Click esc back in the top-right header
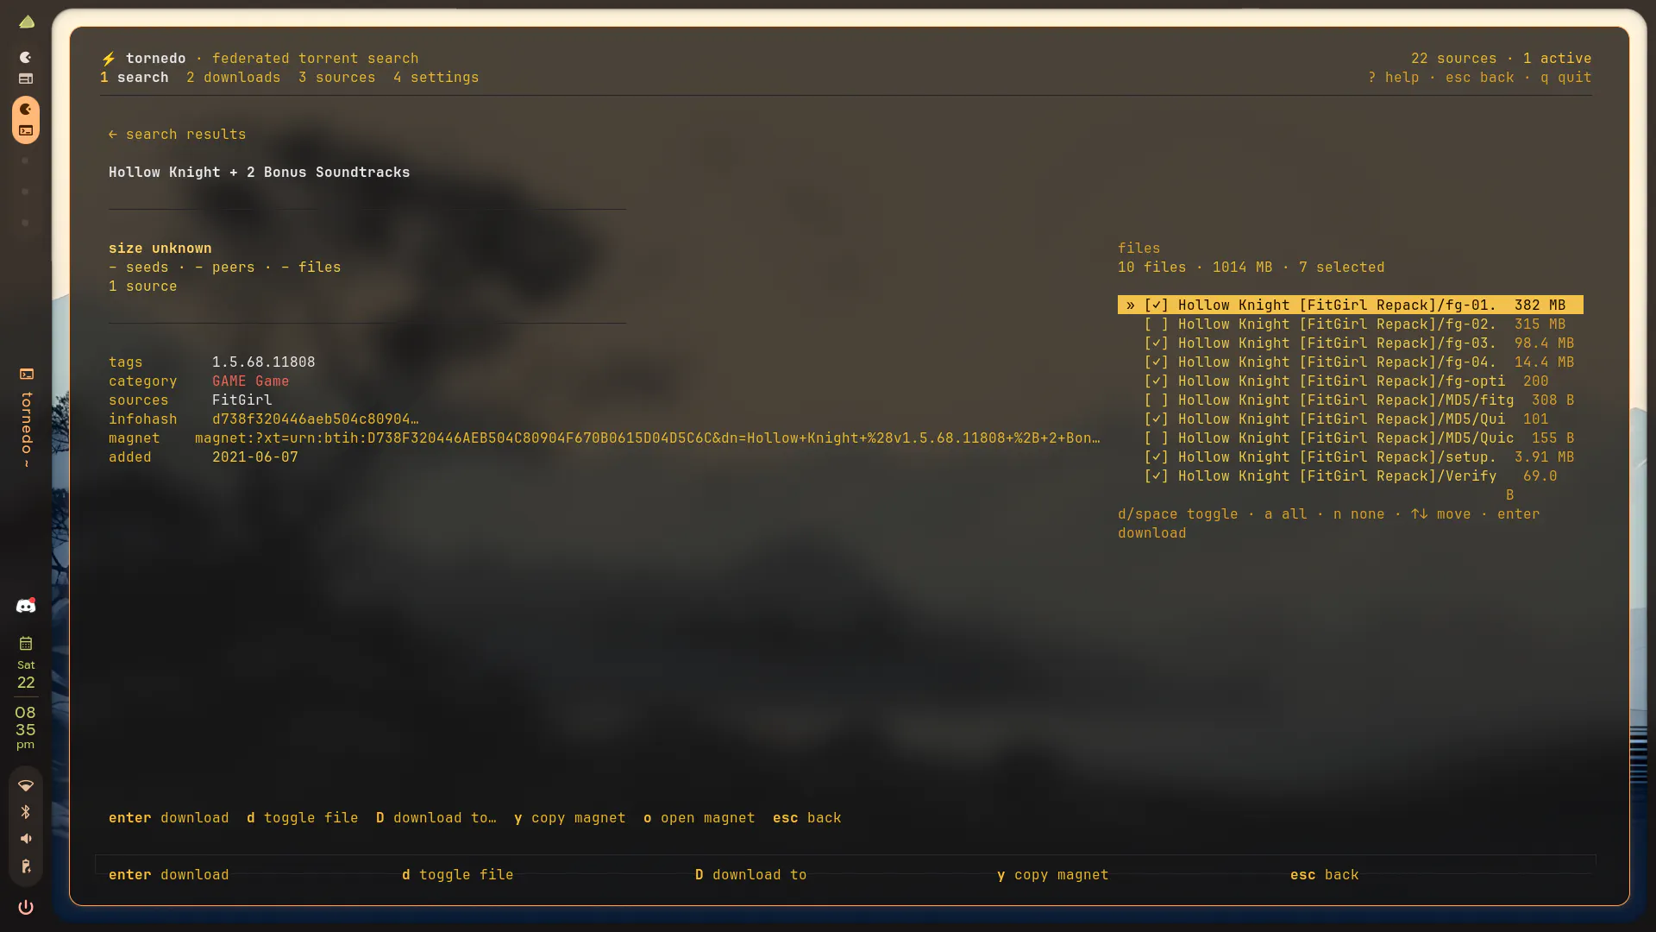Image resolution: width=1656 pixels, height=932 pixels. tap(1480, 78)
